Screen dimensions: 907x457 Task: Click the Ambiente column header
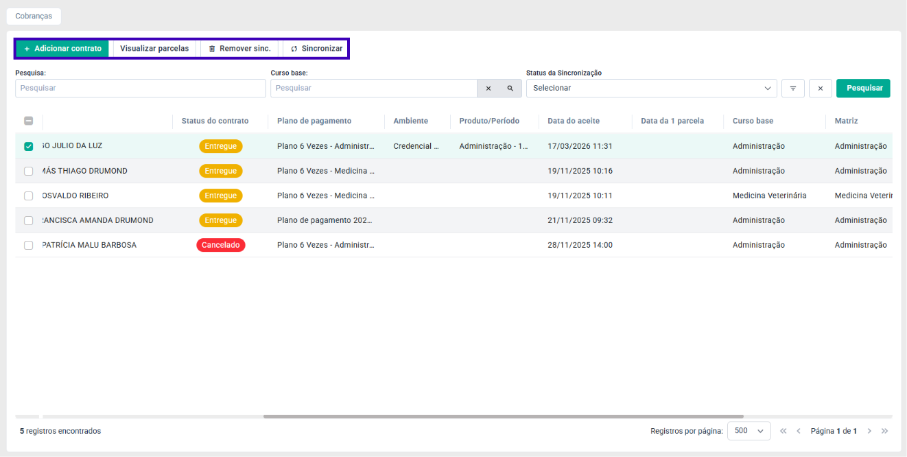point(410,121)
